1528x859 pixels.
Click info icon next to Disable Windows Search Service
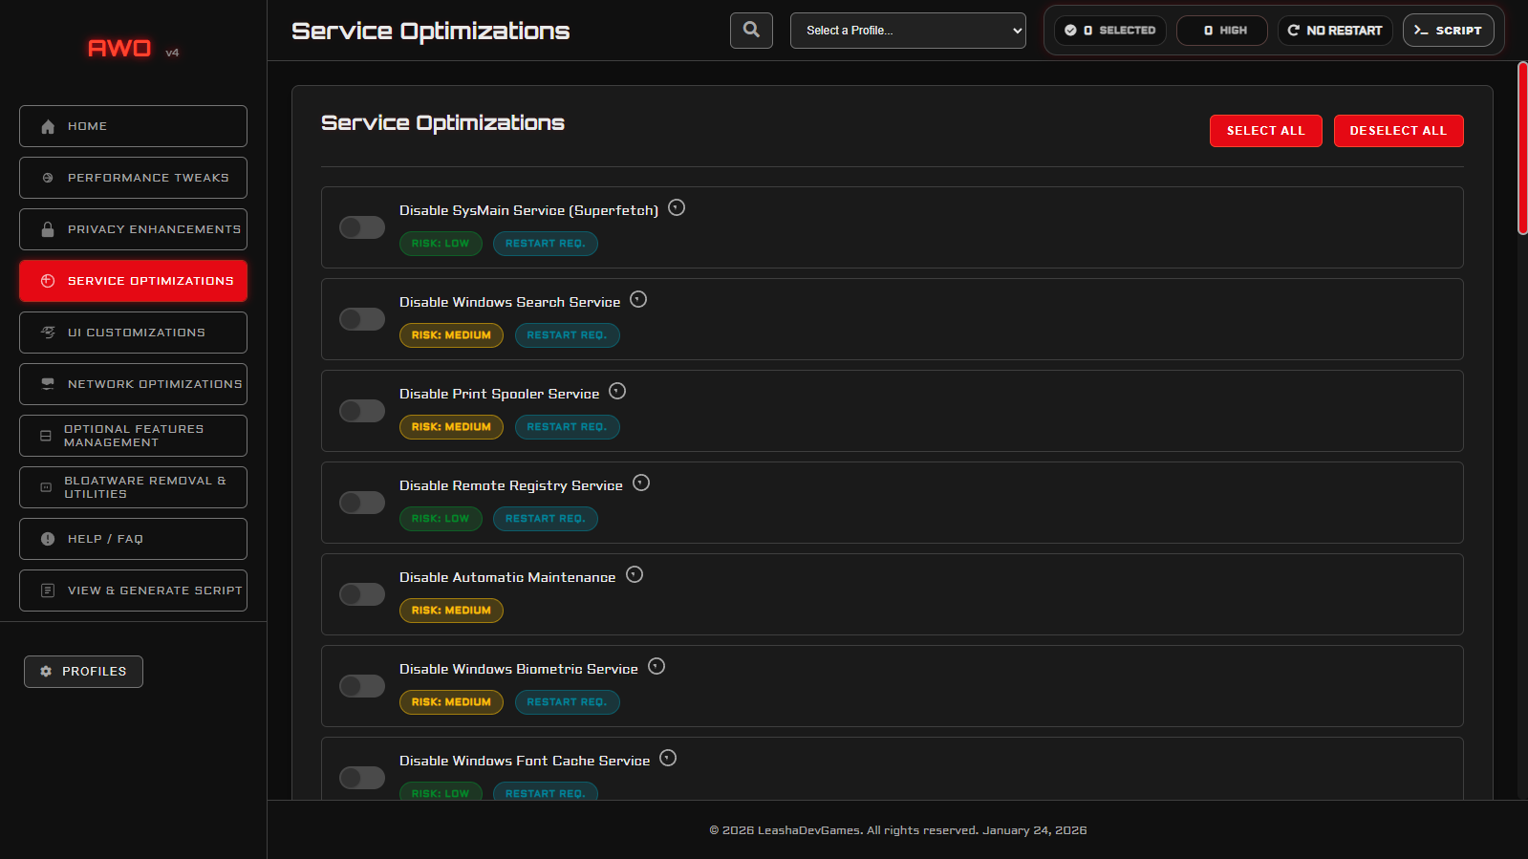click(x=638, y=300)
